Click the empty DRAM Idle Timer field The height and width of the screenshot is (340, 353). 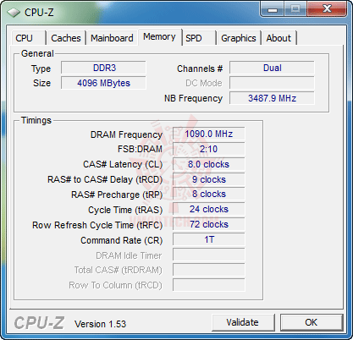tap(209, 255)
